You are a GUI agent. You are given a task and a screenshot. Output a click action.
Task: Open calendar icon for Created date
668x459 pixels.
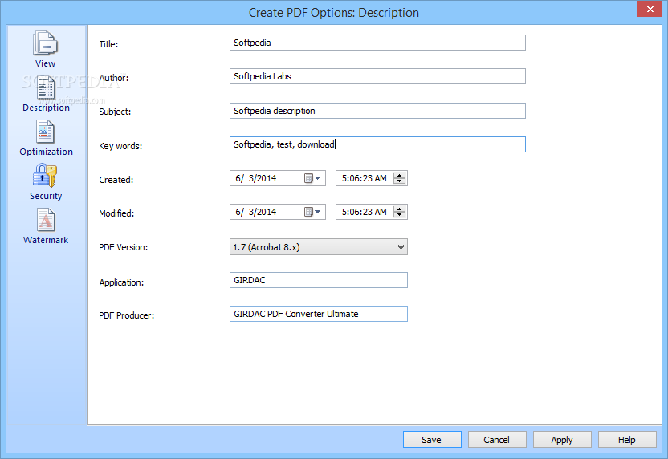click(308, 178)
